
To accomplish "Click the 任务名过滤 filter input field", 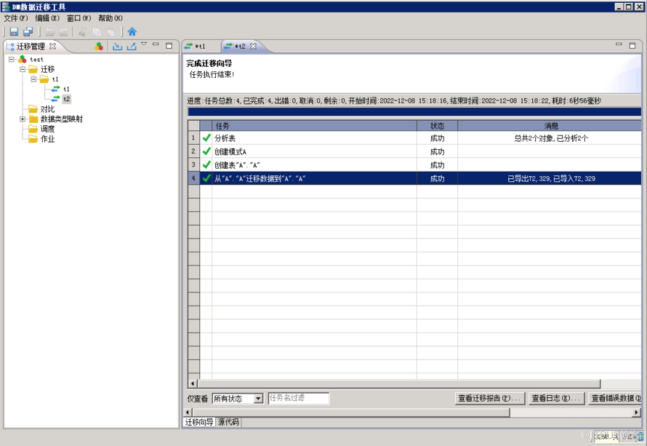I will click(298, 398).
